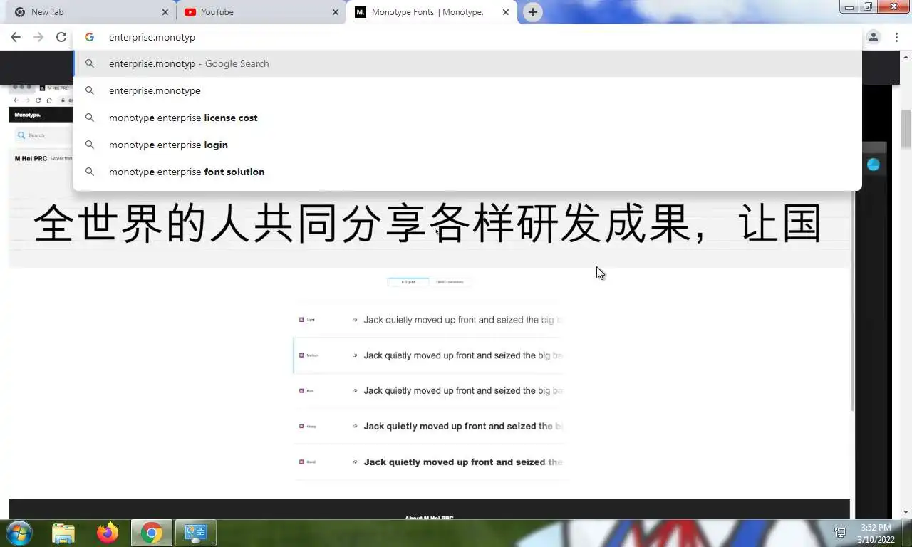The image size is (912, 547).
Task: Open File Explorer from the taskbar
Action: point(63,533)
